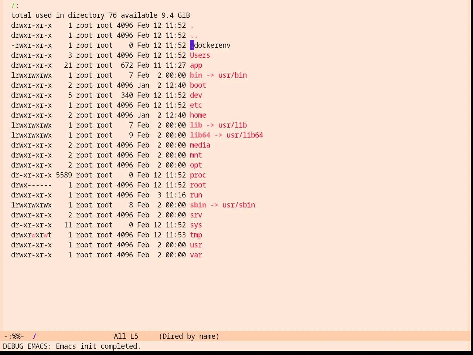The width and height of the screenshot is (473, 355).
Task: Click 'All' position indicator in mode line
Action: (x=120, y=337)
